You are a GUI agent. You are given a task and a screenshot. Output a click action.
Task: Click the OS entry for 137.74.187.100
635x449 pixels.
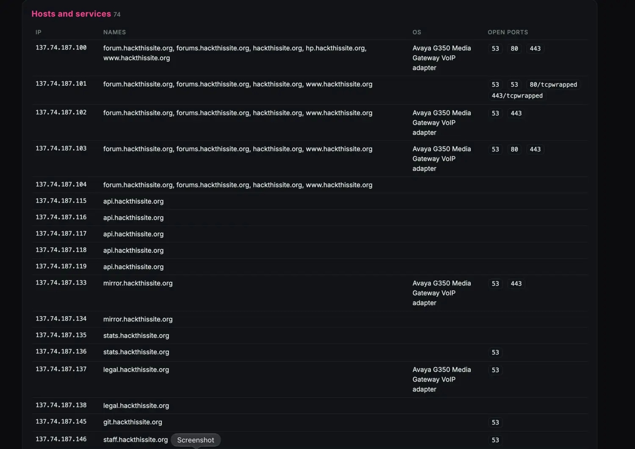pyautogui.click(x=442, y=58)
